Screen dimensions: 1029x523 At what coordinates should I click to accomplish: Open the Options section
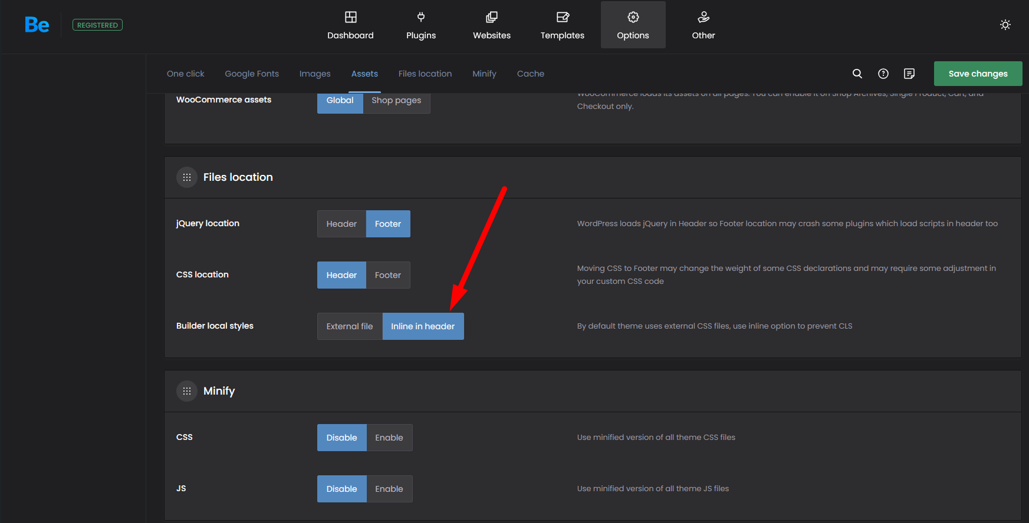coord(633,25)
